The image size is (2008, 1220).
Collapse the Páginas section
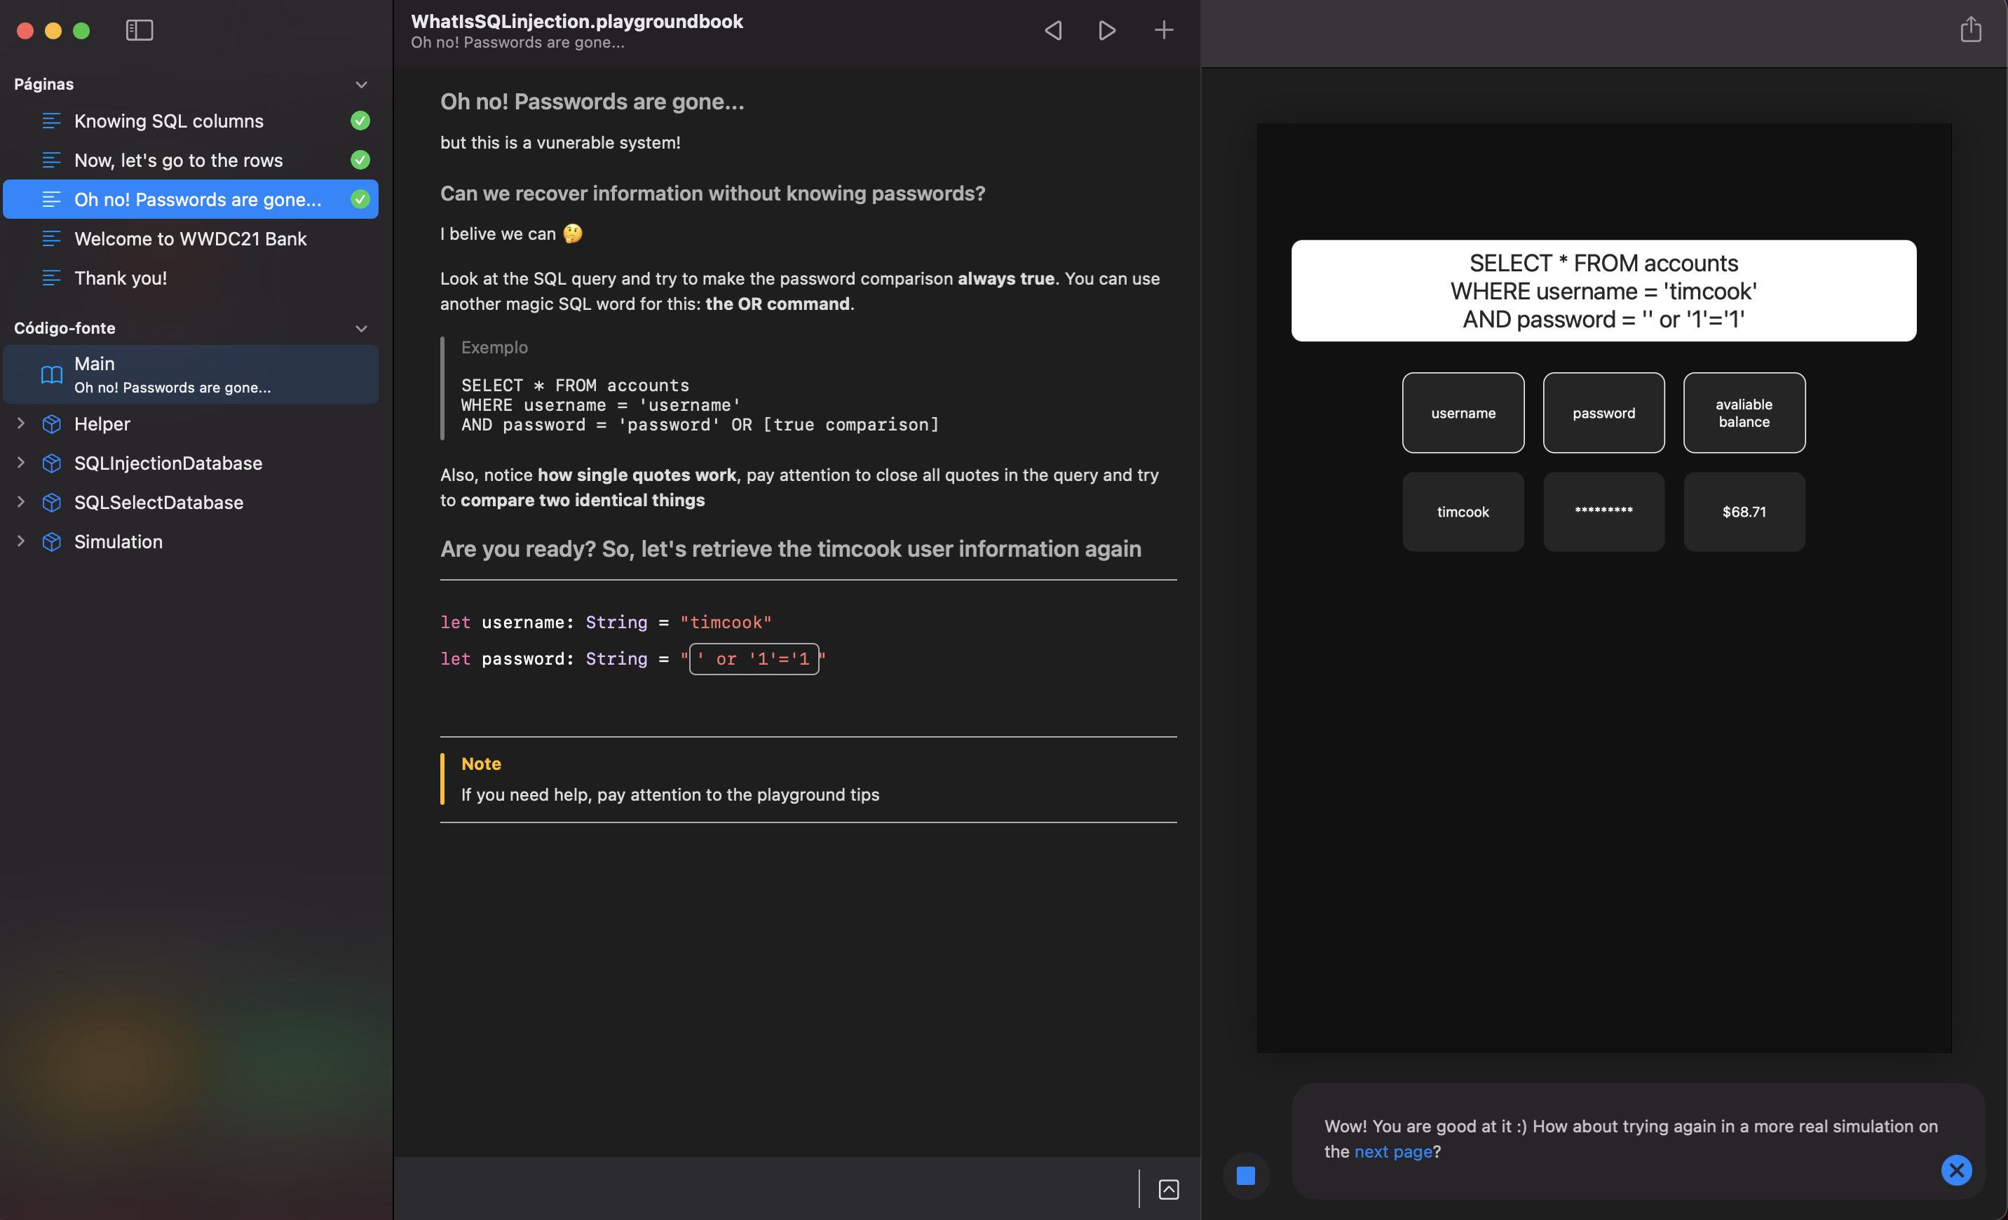click(361, 85)
